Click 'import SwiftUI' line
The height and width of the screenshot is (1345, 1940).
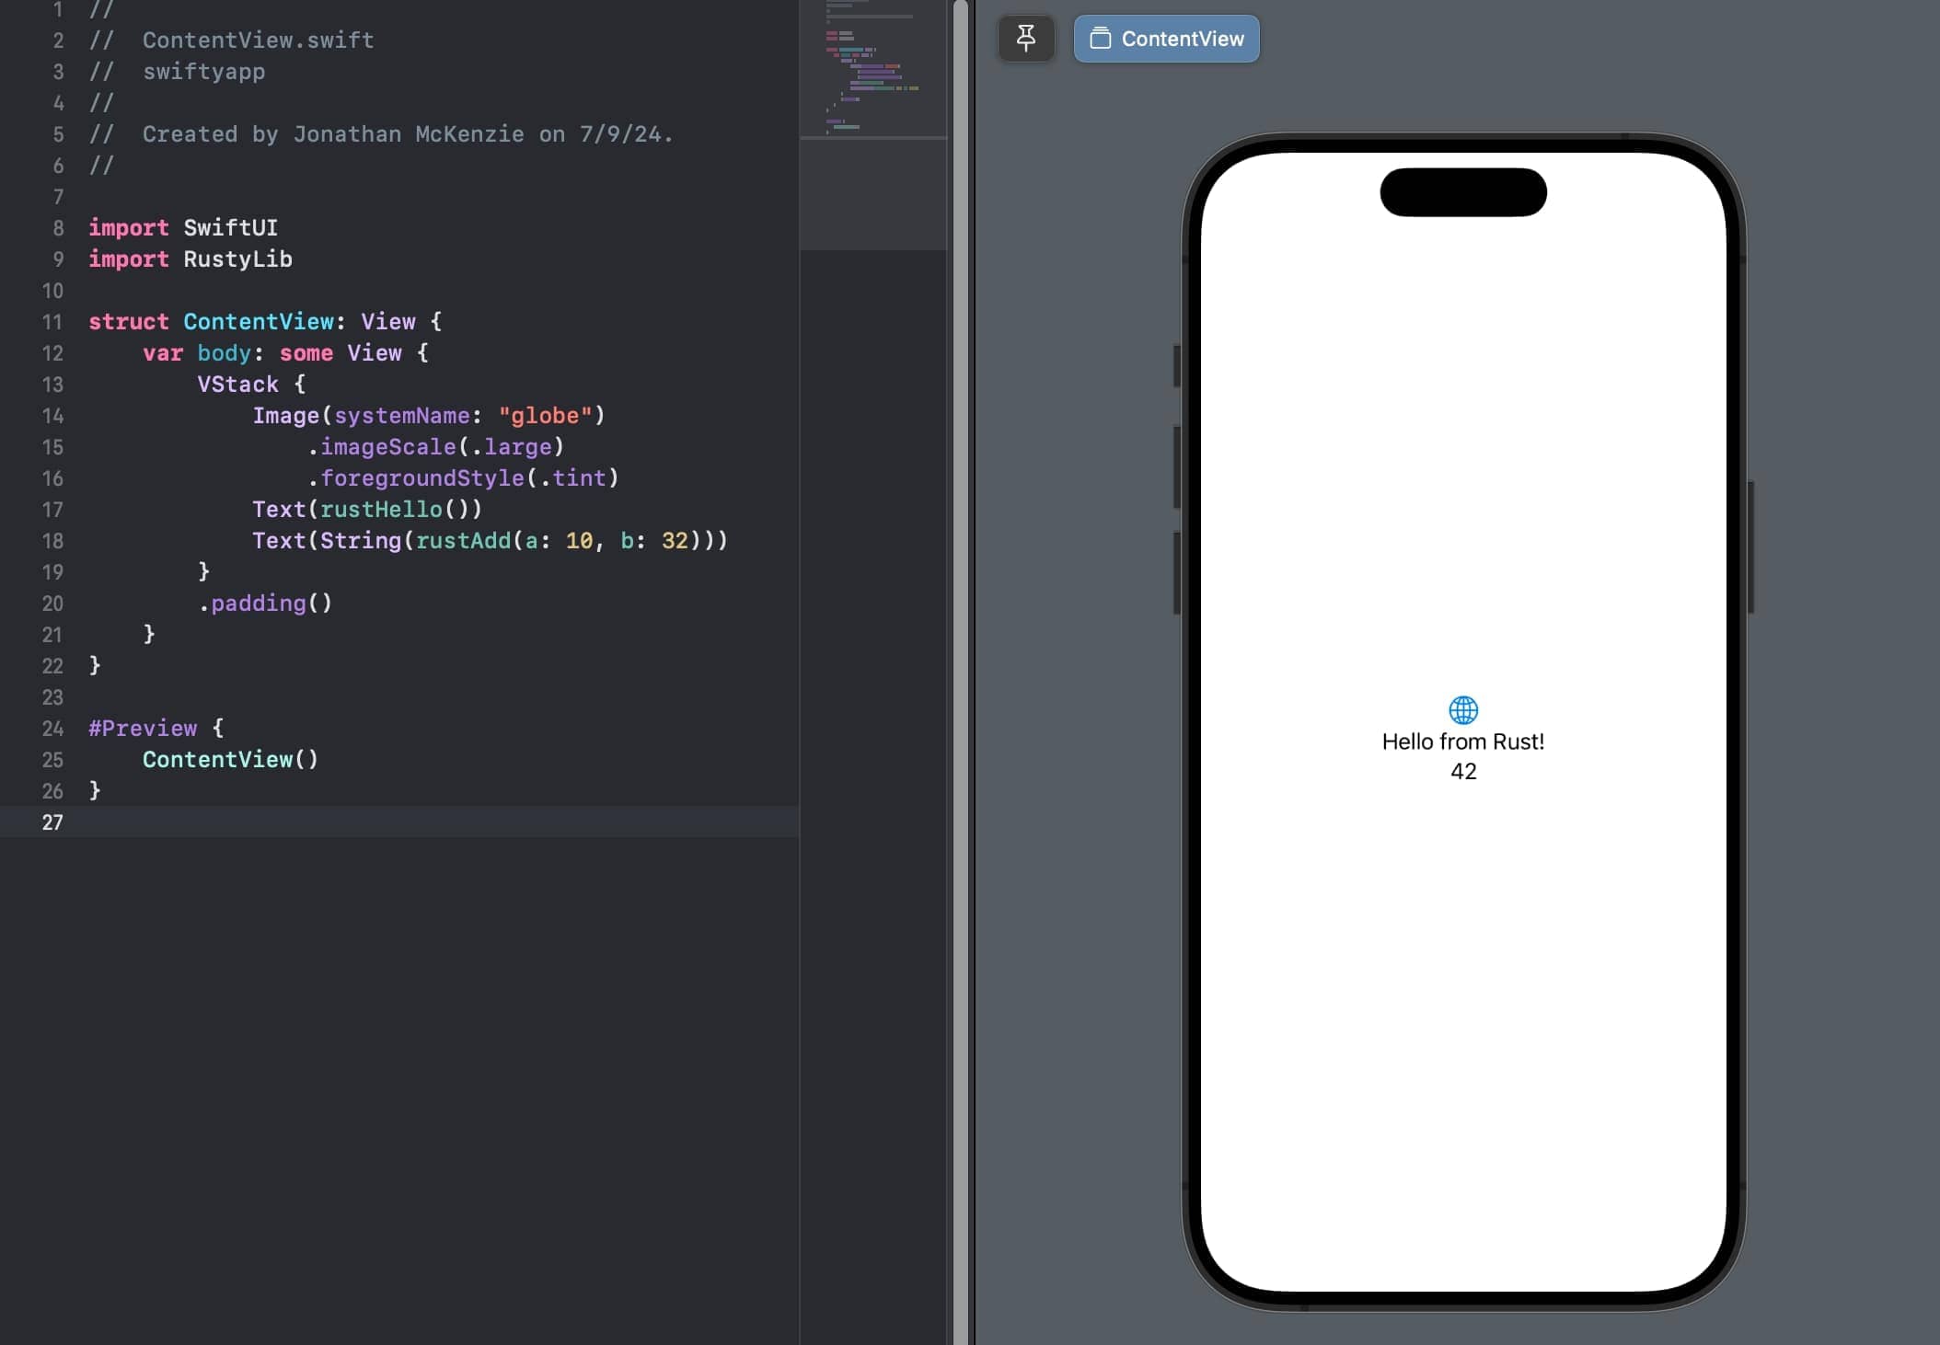pyautogui.click(x=183, y=228)
